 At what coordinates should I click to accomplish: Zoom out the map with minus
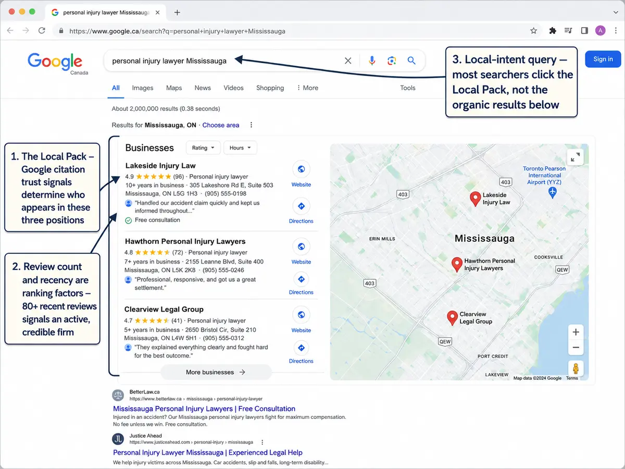[x=576, y=348]
